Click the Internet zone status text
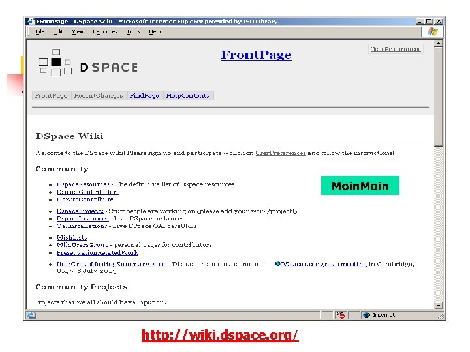The width and height of the screenshot is (470, 352). click(384, 315)
